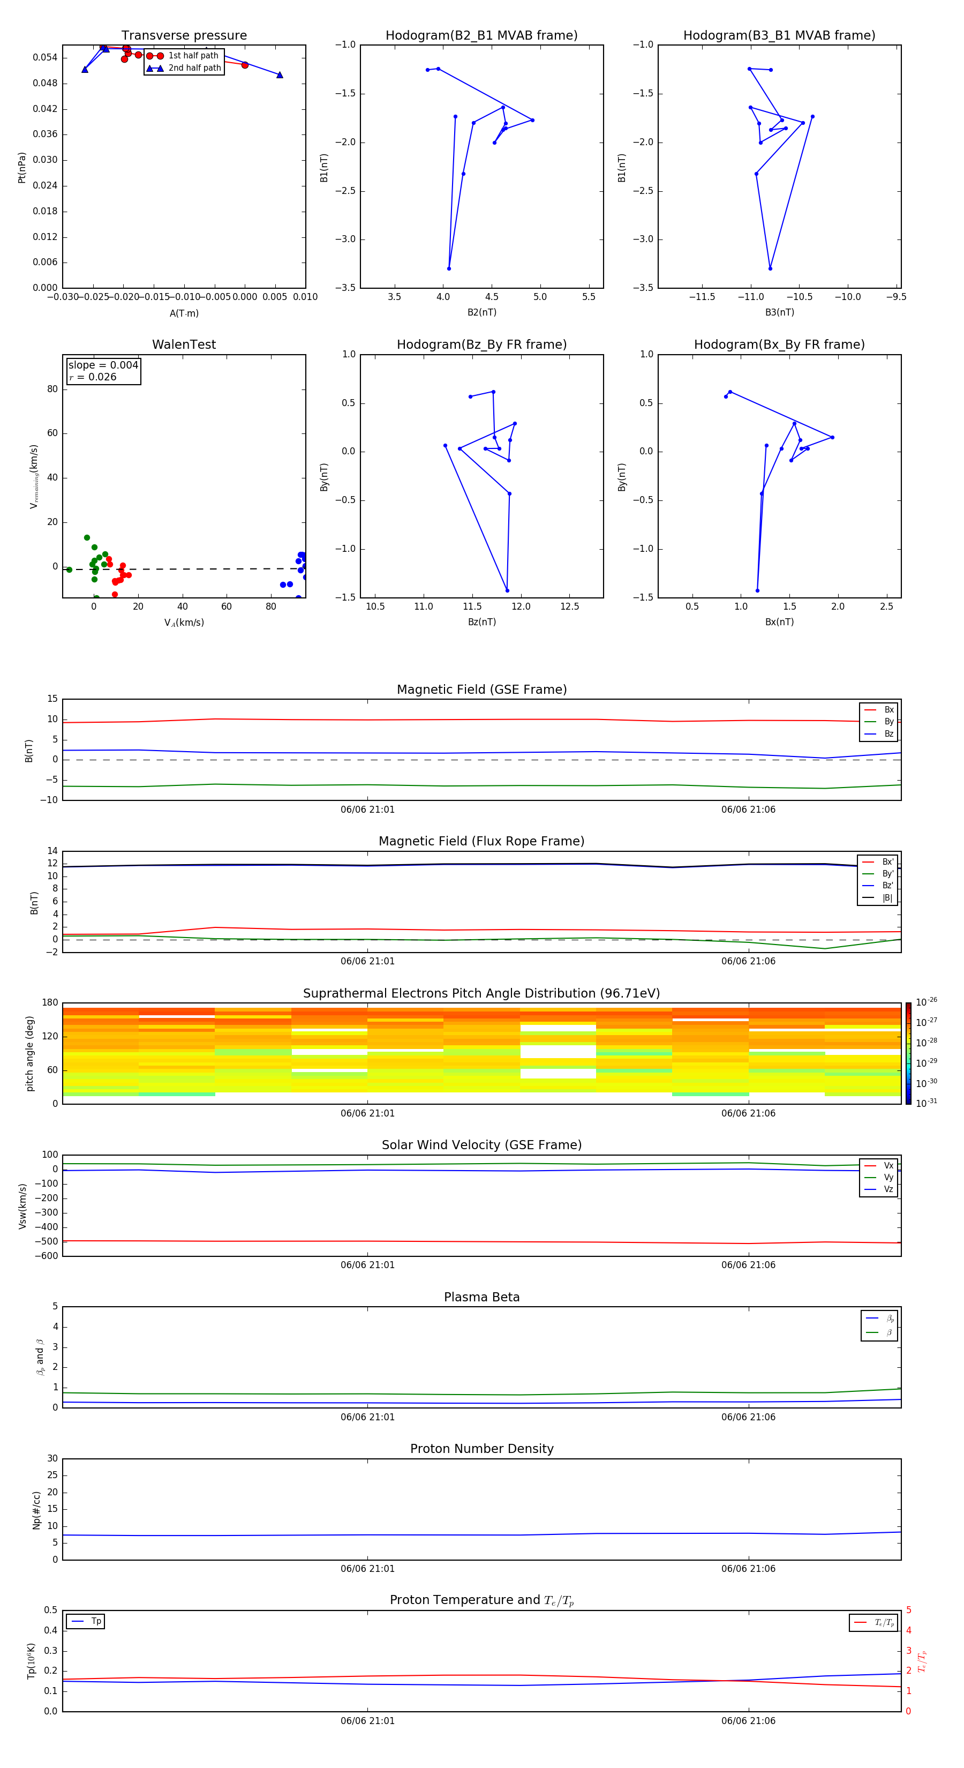
Task: Click 'V_A(km/s)' x-axis label of WalenTest
Action: click(184, 623)
